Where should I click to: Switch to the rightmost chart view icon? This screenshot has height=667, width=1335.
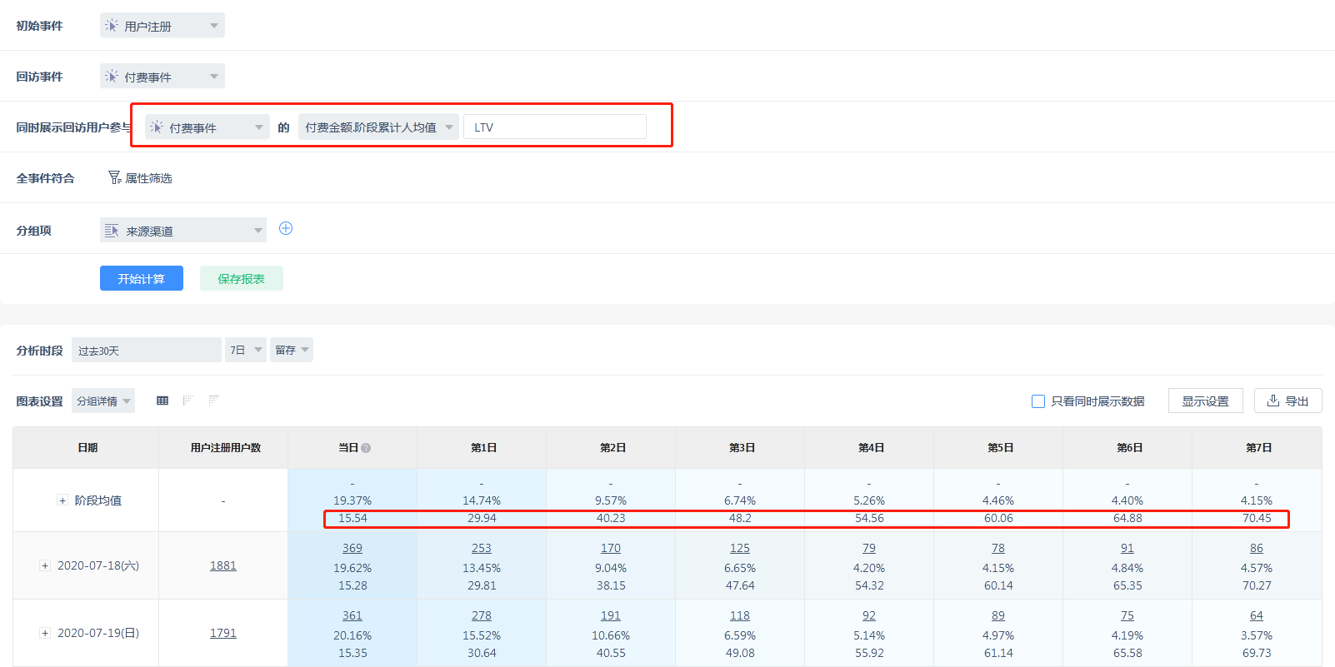point(214,401)
